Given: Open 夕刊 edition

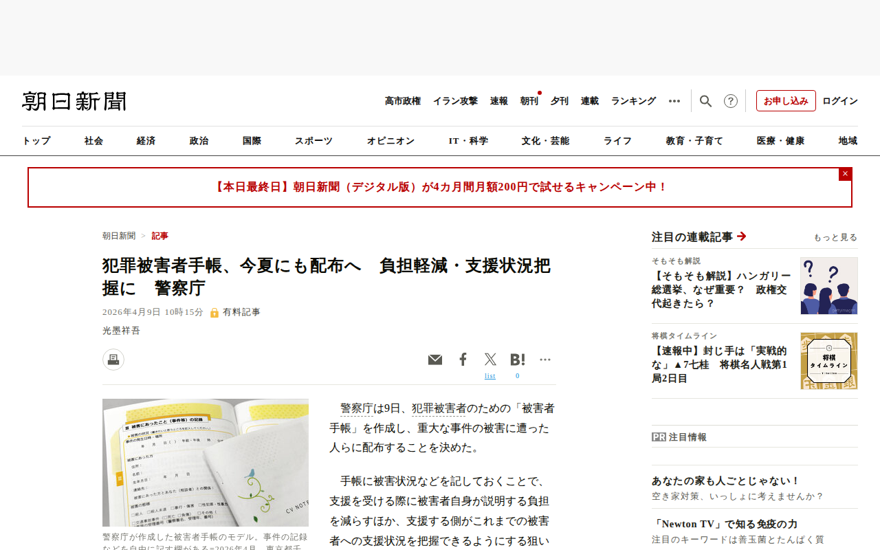Looking at the screenshot, I should pos(560,101).
